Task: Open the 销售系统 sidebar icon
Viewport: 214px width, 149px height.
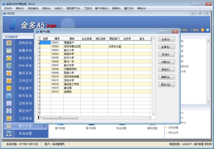Action: (9, 51)
